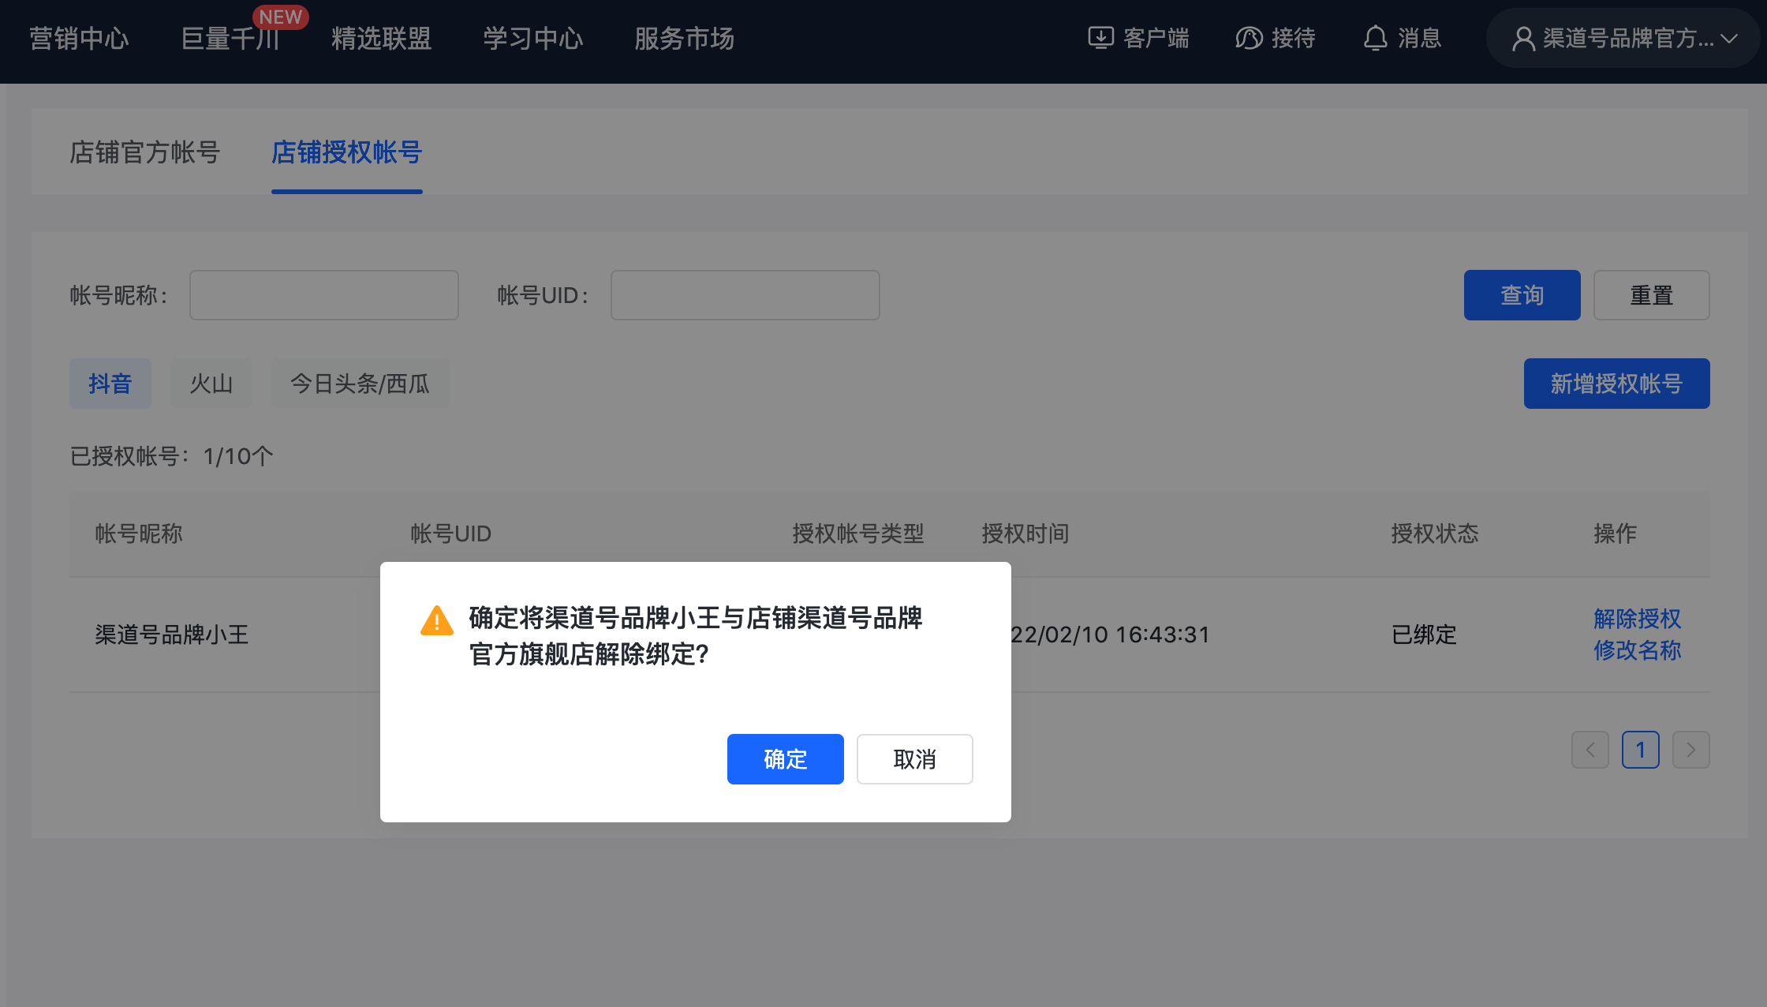Click the 帐号昵称 input field
This screenshot has height=1007, width=1767.
click(x=323, y=295)
